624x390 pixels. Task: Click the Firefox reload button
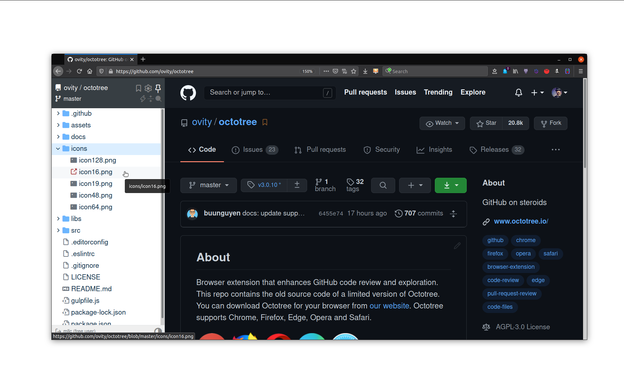[x=79, y=71]
